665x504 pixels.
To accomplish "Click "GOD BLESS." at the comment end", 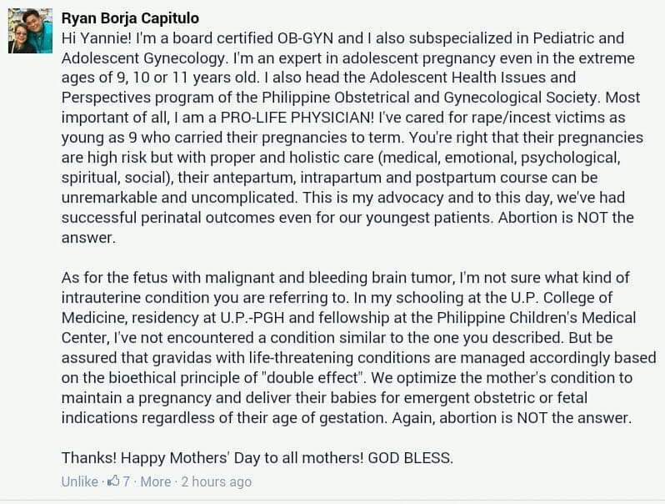I will tap(411, 458).
